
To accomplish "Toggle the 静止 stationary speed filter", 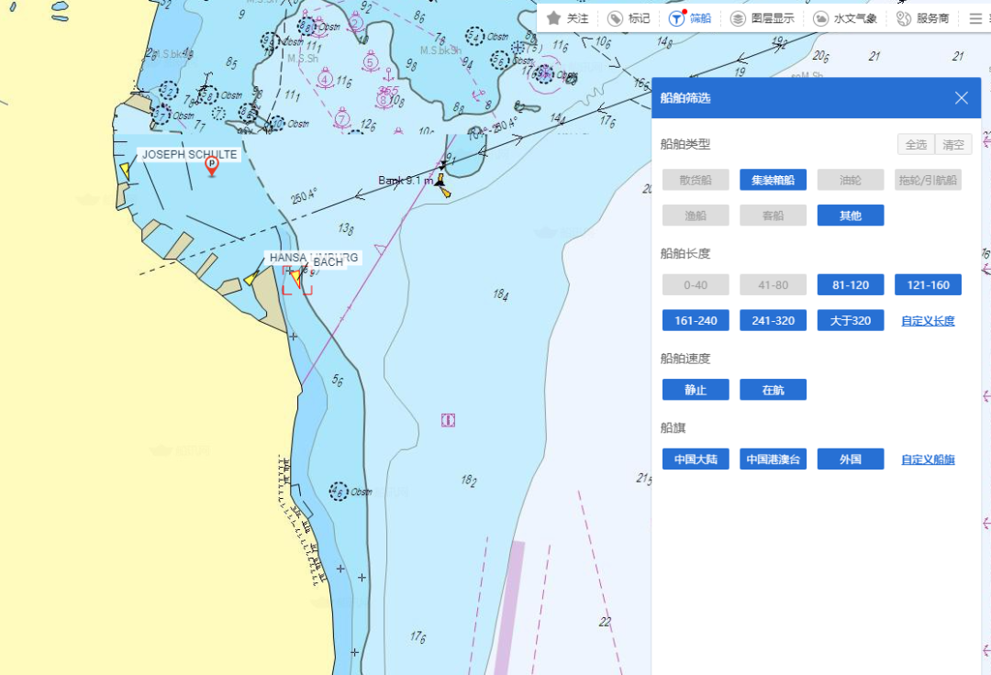I will 696,390.
